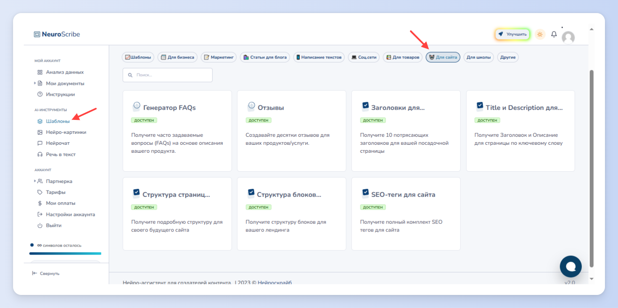Click the magnifier icon in search field
Screen dimensions: 618x308
[130, 75]
